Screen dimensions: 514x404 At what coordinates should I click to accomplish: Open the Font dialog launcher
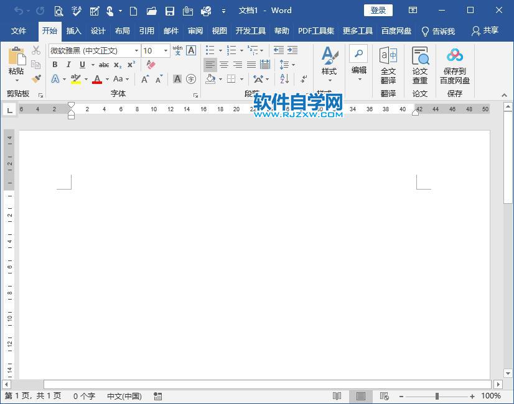195,94
